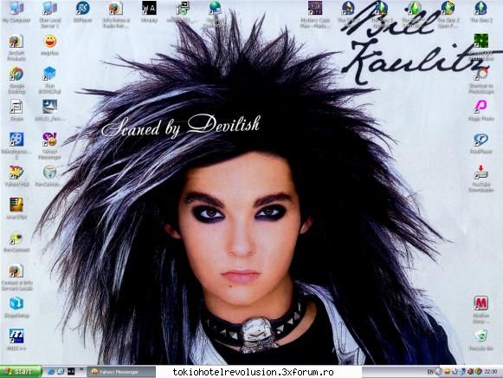Select the Skype shortcut icon
This screenshot has width=503, height=378.
click(x=16, y=110)
